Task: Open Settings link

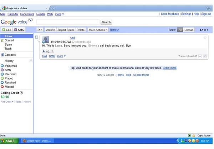Action: pos(186,14)
